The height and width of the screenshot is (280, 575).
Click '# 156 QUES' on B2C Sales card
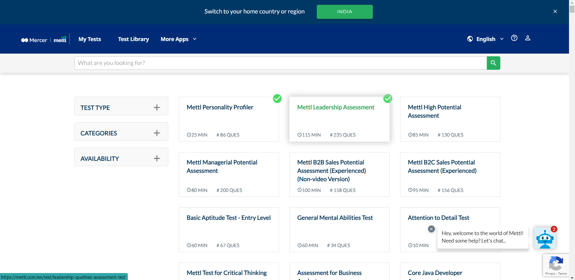451,190
